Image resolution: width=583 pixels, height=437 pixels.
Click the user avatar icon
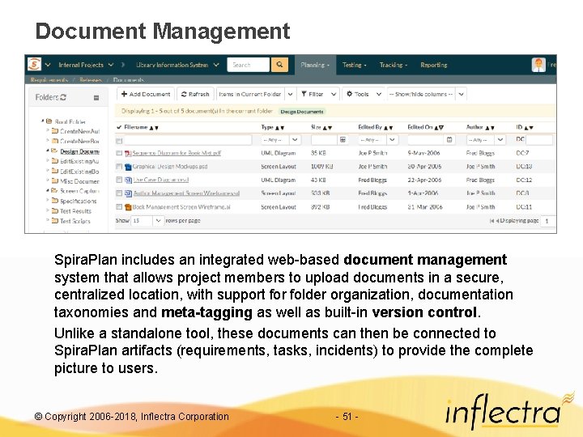click(x=538, y=65)
